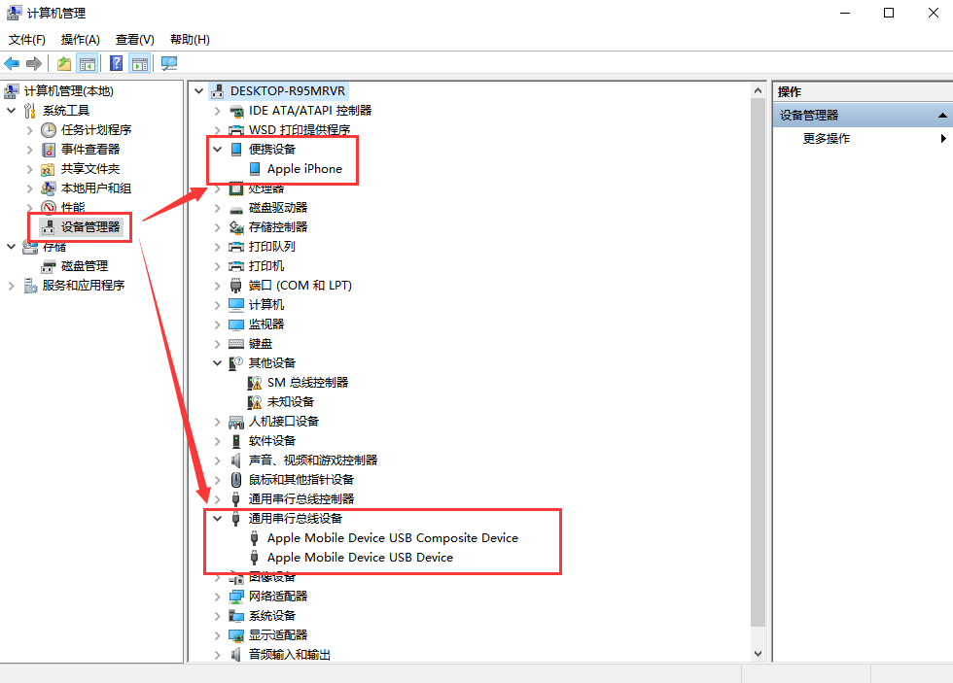Collapse the 其他设备 category

click(218, 363)
